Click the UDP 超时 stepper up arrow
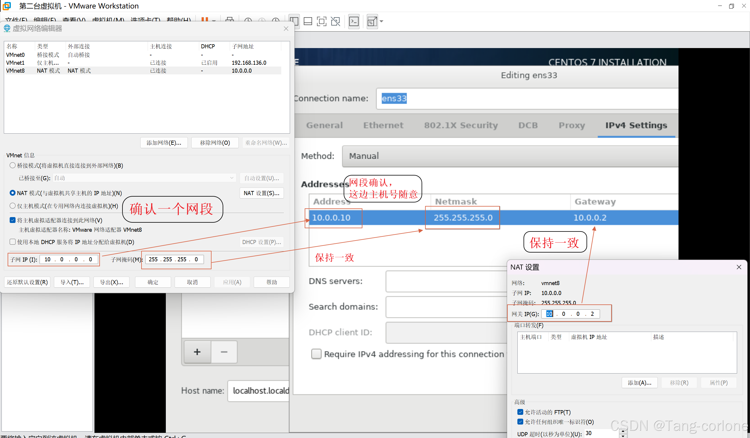 (623, 431)
